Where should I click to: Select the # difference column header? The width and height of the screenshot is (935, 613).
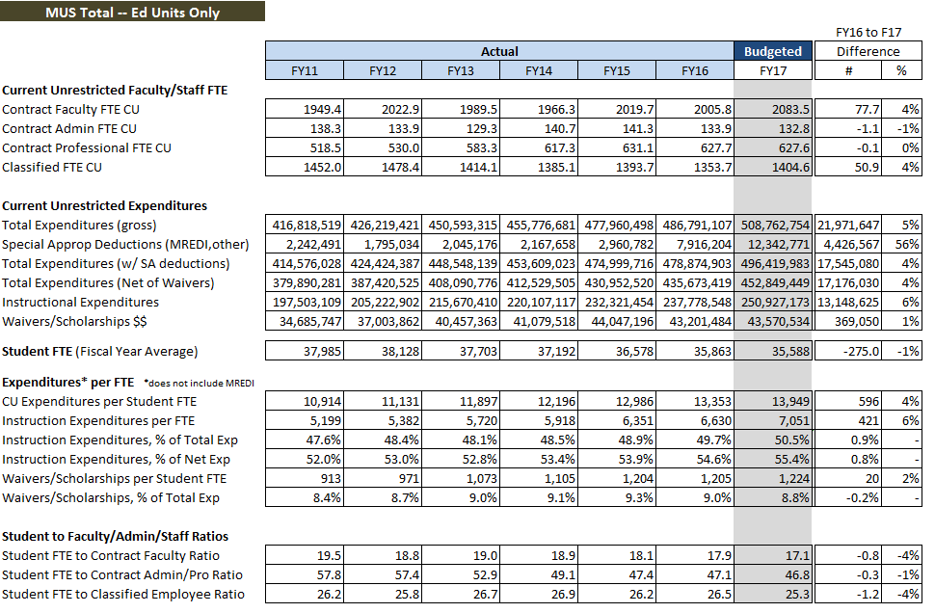coord(848,70)
